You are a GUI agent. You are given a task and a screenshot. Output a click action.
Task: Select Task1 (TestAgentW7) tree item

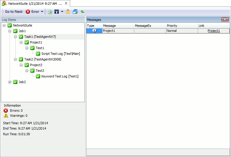pos(40,37)
